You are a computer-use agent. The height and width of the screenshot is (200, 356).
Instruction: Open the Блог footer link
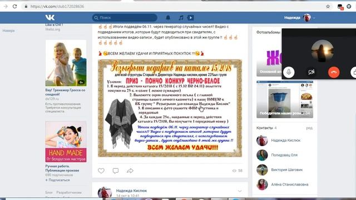click(49, 193)
